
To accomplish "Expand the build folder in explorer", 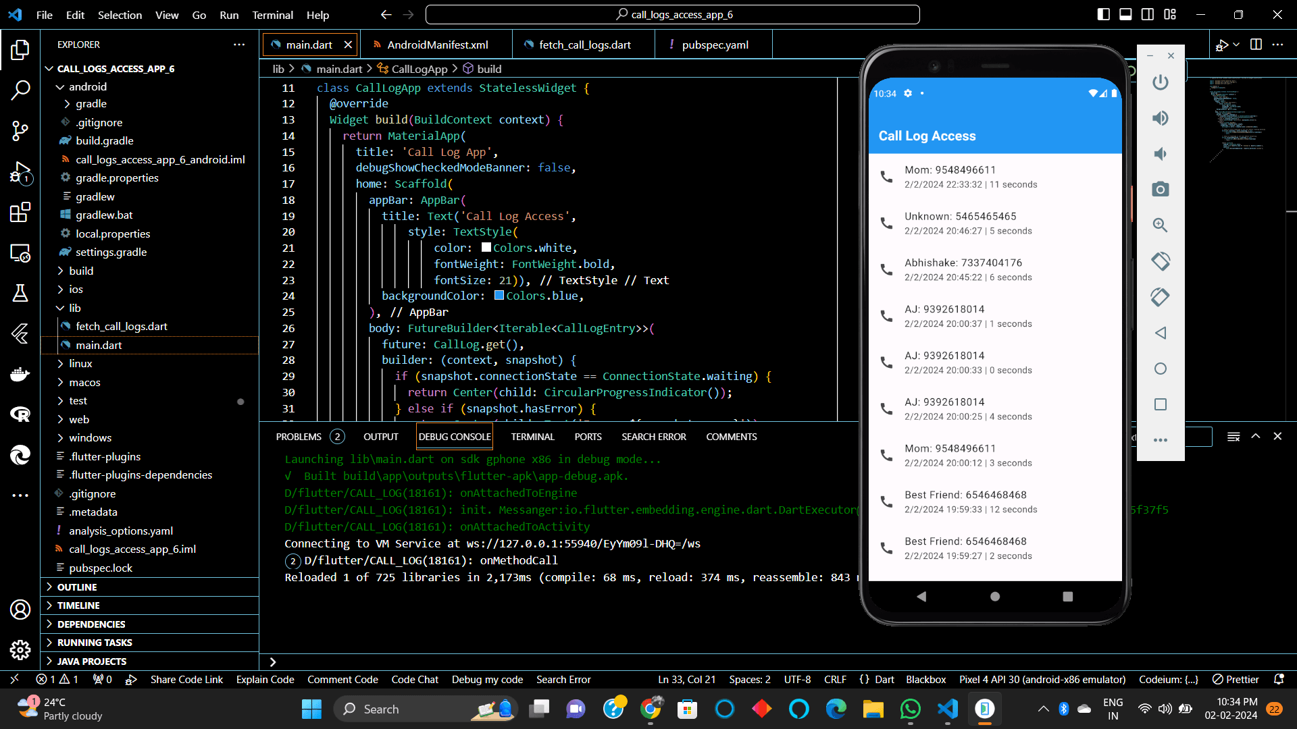I will pos(81,271).
